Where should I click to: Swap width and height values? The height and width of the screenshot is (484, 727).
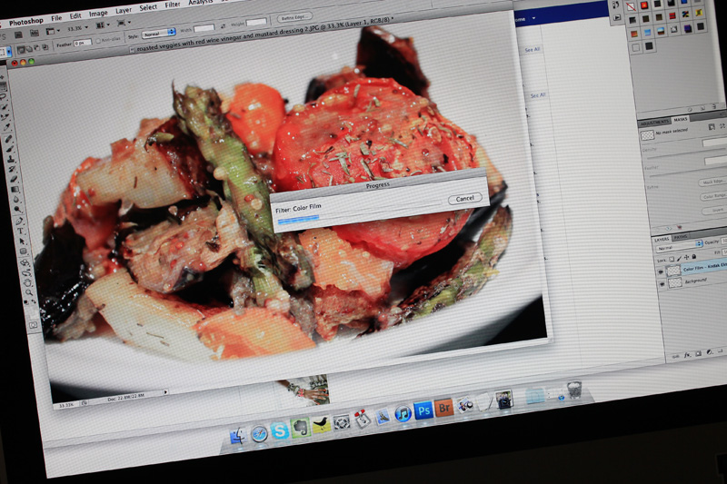click(x=224, y=26)
